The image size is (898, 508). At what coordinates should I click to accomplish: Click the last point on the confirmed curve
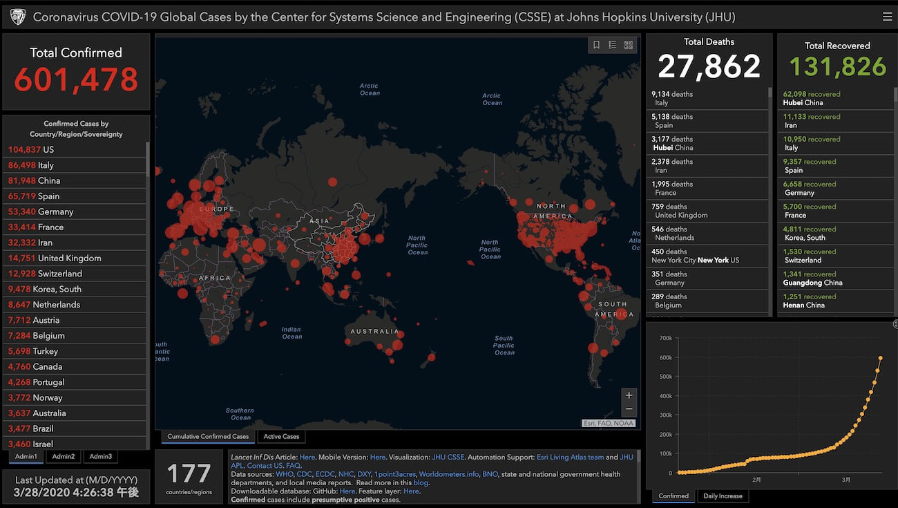click(881, 358)
